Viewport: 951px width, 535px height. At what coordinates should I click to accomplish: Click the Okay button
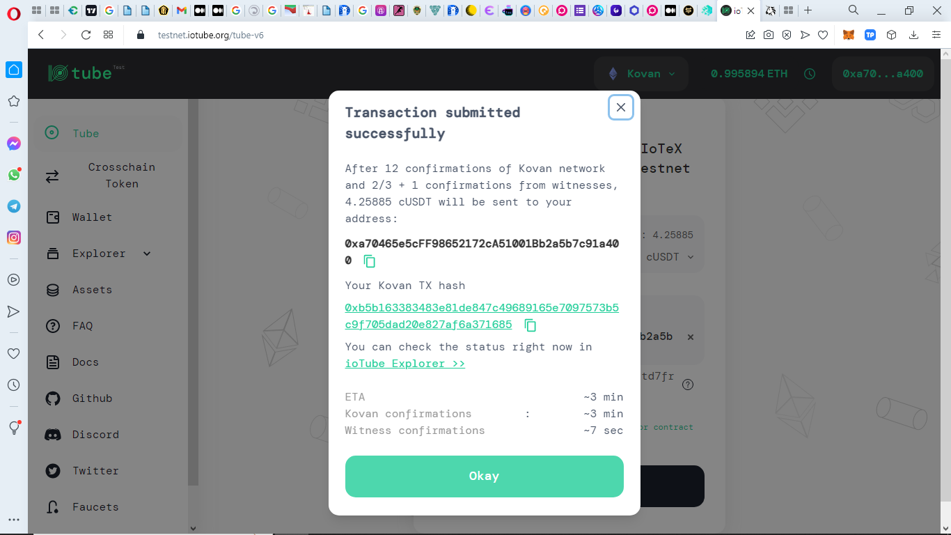coord(484,476)
